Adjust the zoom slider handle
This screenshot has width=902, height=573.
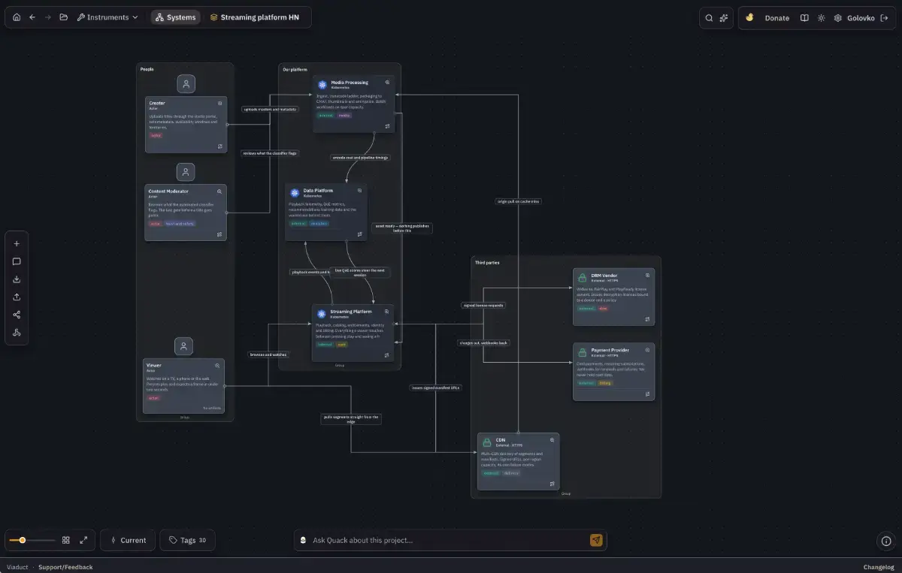(23, 540)
